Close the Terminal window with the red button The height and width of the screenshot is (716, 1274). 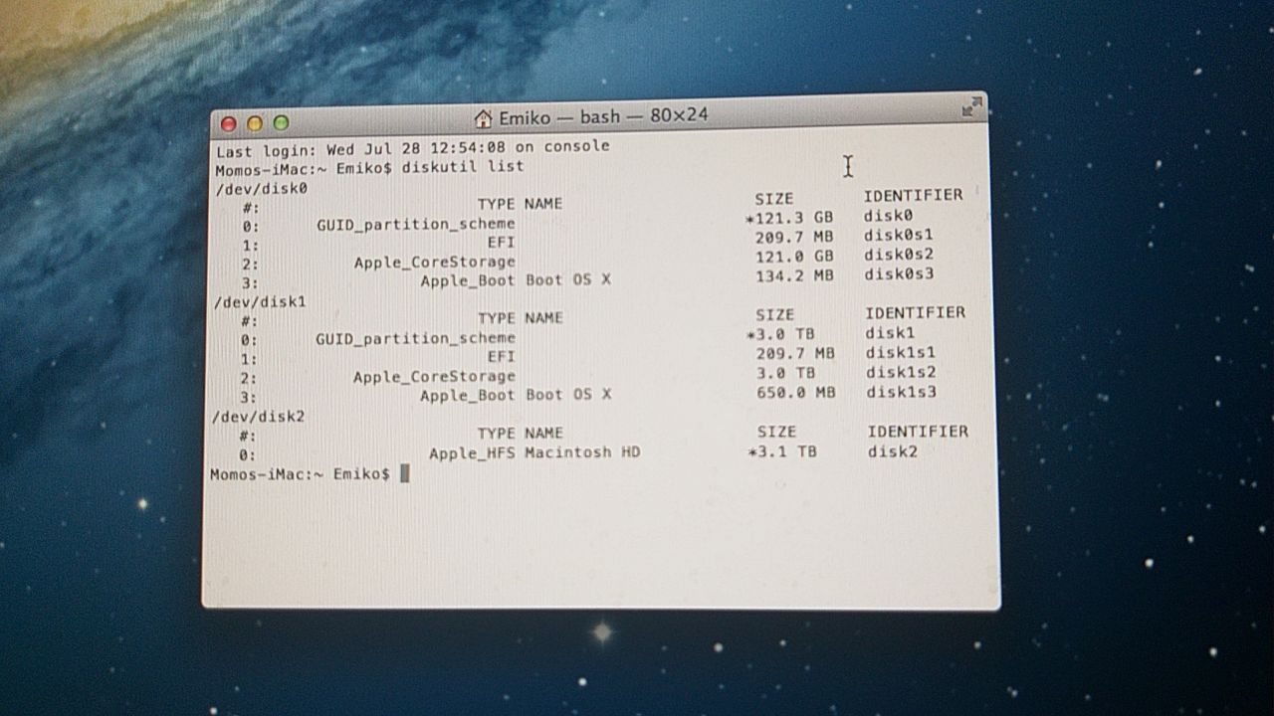(x=228, y=123)
